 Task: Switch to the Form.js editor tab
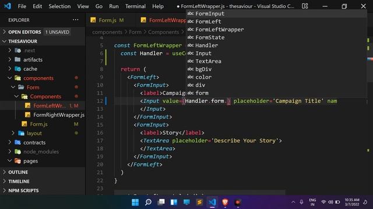(111, 20)
